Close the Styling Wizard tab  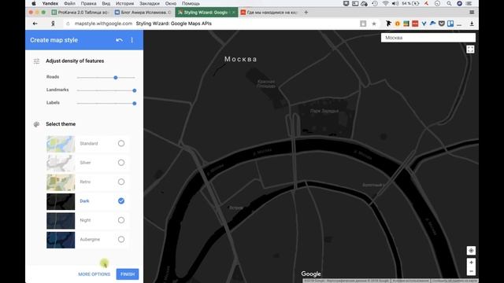234,13
